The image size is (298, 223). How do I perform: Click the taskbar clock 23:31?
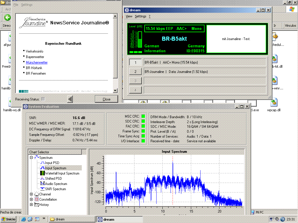291,219
